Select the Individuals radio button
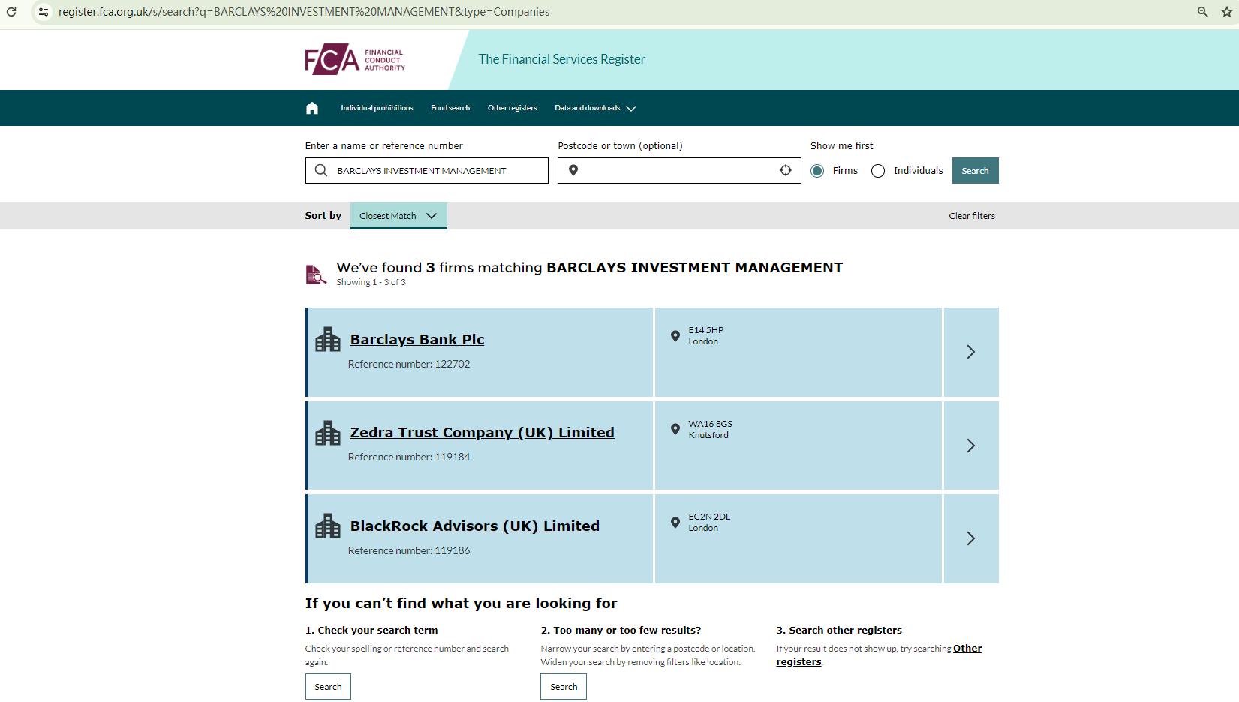Screen dimensions: 1239x702 click(x=878, y=171)
